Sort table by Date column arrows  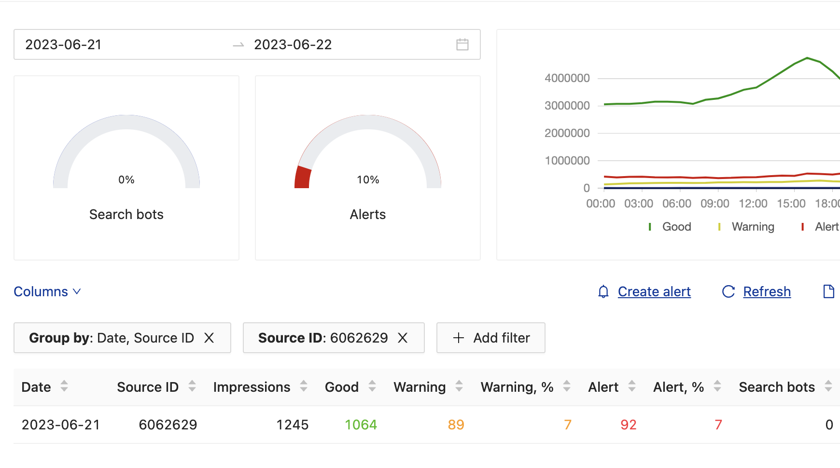pyautogui.click(x=64, y=386)
